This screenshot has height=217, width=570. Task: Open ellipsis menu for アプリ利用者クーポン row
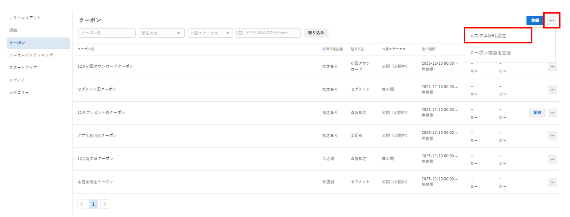pos(552,136)
